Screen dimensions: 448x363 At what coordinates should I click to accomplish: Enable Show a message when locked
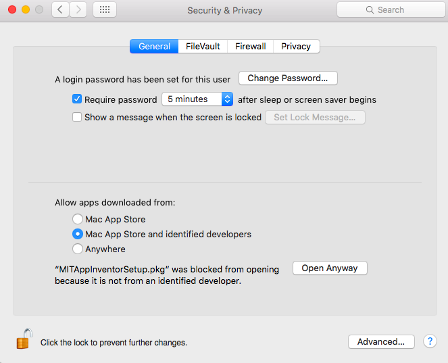(x=77, y=117)
